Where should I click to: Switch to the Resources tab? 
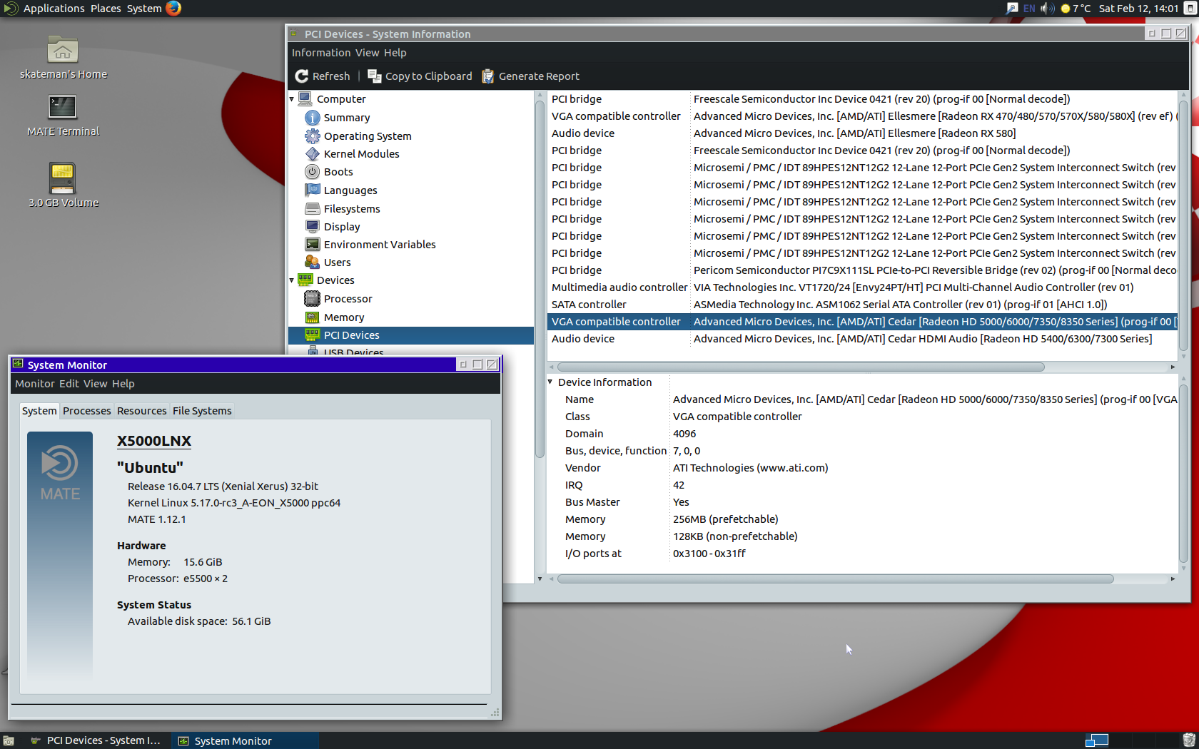[141, 411]
